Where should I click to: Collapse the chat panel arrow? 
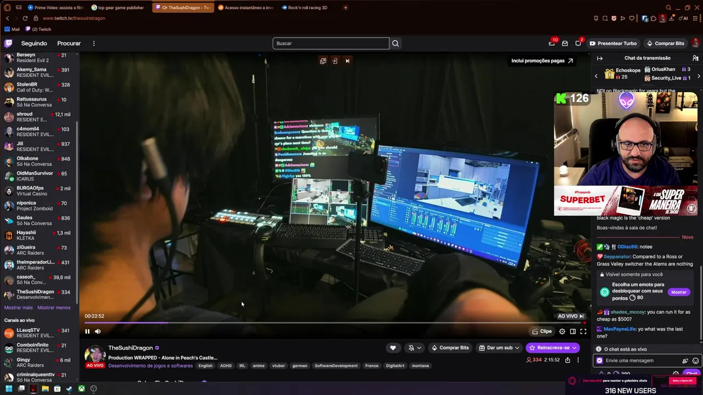click(600, 58)
